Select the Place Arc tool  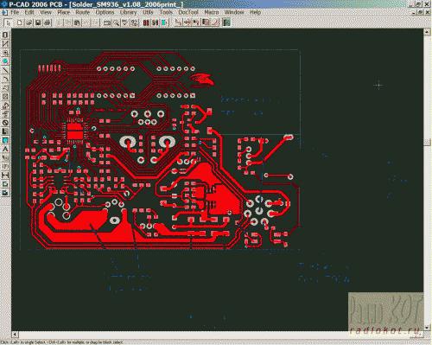5,79
